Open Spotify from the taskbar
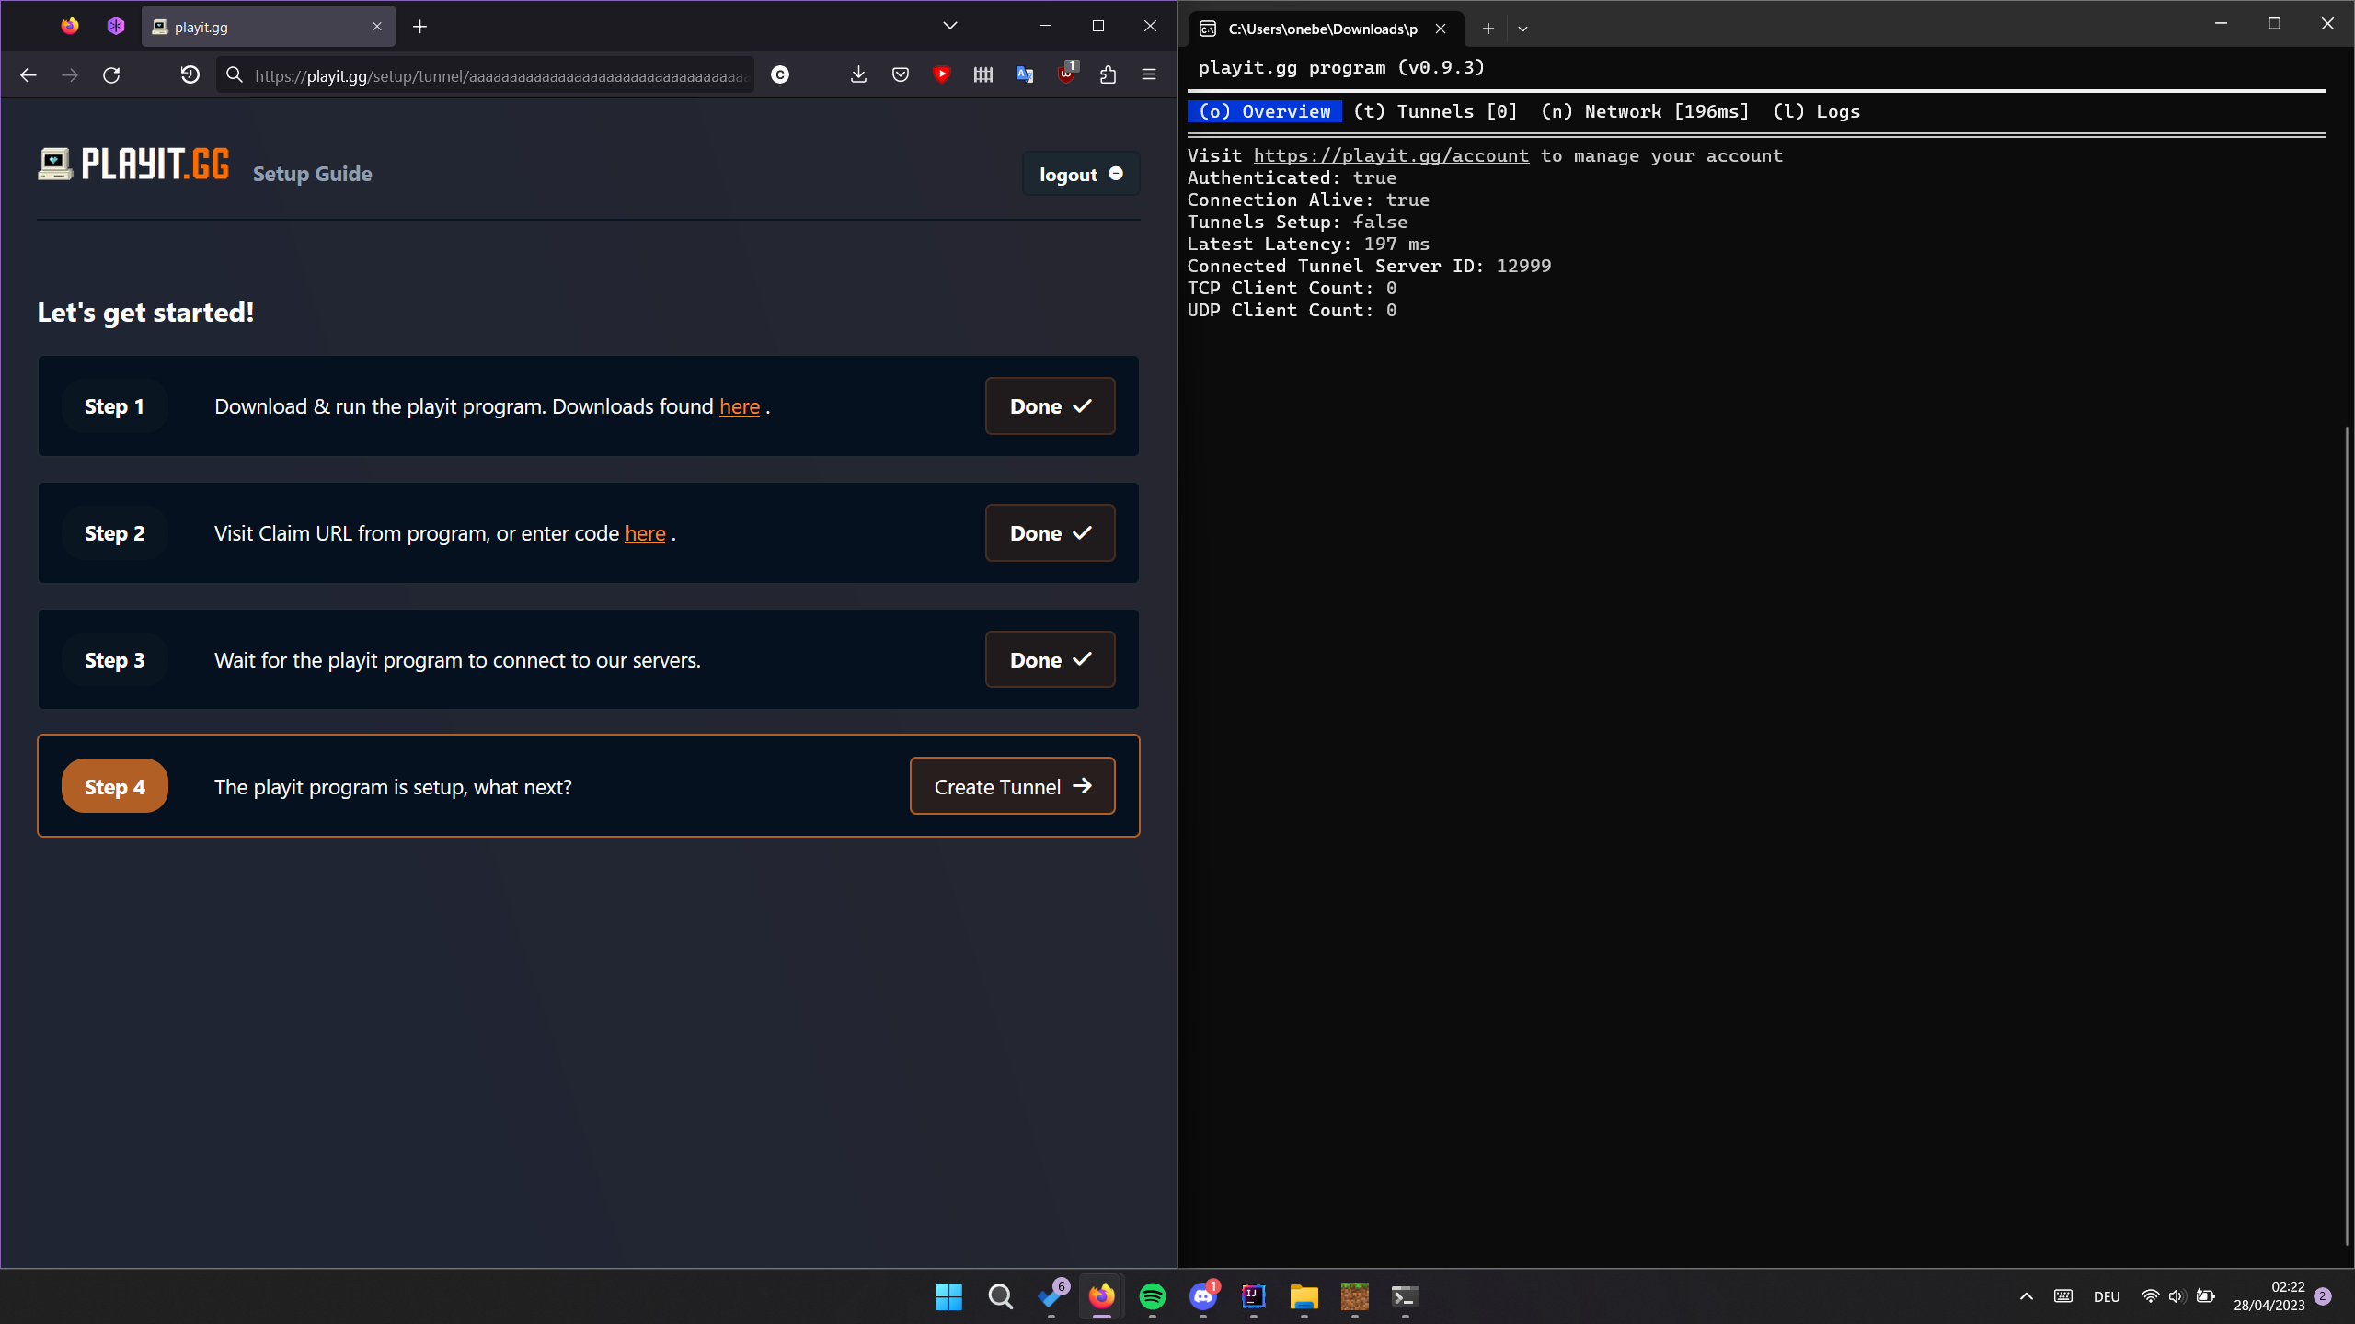This screenshot has width=2355, height=1324. pyautogui.click(x=1152, y=1296)
